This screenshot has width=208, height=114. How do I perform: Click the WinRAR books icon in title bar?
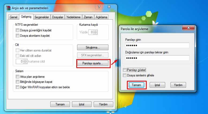(x=8, y=8)
